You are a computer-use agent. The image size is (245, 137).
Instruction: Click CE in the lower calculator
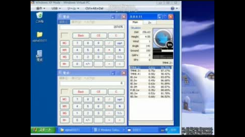[x=99, y=92]
